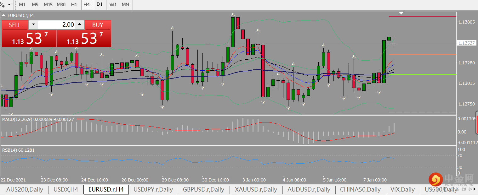Switch chart to H1 timeframe
The width and height of the screenshot is (478, 195).
coord(74,4)
